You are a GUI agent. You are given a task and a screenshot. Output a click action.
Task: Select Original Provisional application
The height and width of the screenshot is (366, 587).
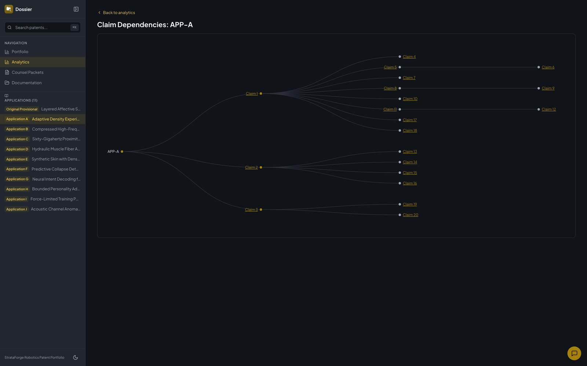pos(43,109)
